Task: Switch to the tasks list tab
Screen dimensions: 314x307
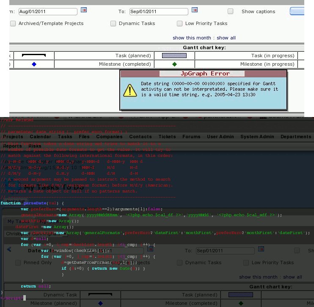Action: click(16, 201)
